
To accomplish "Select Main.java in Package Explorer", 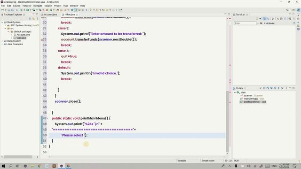I will tap(21, 38).
